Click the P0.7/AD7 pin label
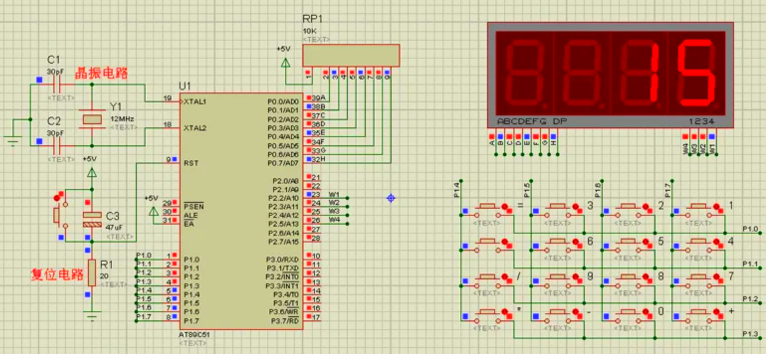 pos(282,163)
